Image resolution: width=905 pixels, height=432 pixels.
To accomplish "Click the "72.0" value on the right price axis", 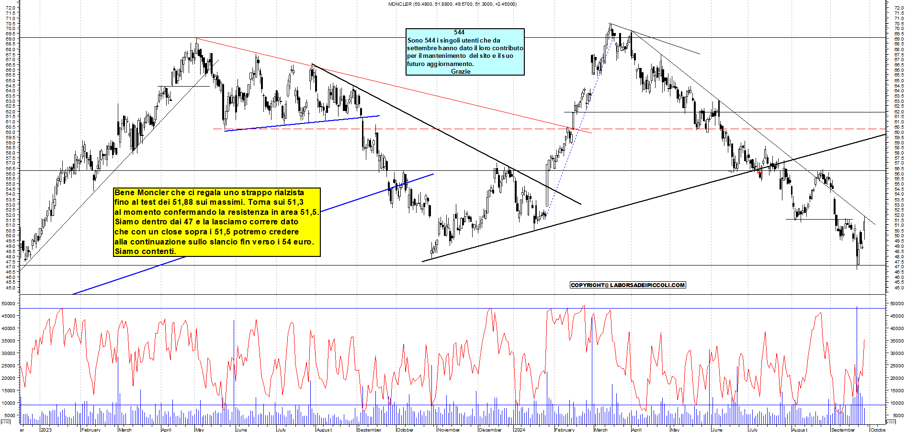I will (x=898, y=8).
